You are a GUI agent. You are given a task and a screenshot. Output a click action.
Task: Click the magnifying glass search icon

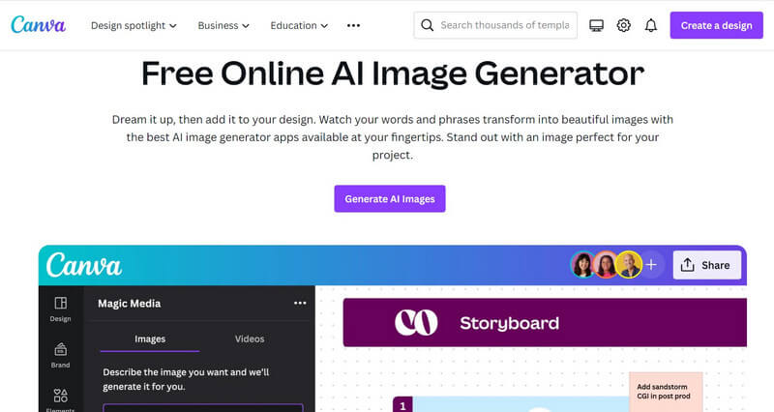click(428, 25)
